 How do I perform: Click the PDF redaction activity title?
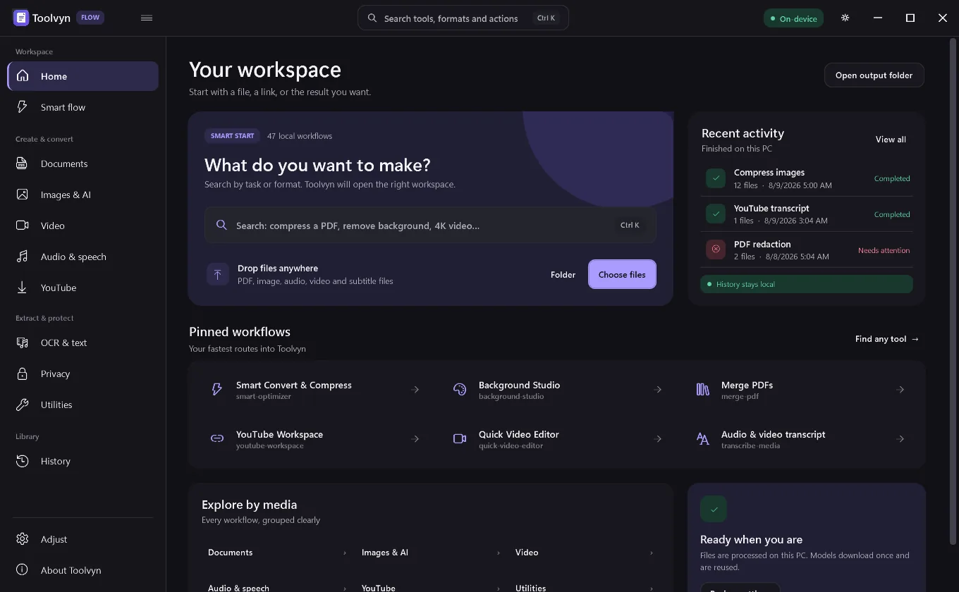[762, 245]
